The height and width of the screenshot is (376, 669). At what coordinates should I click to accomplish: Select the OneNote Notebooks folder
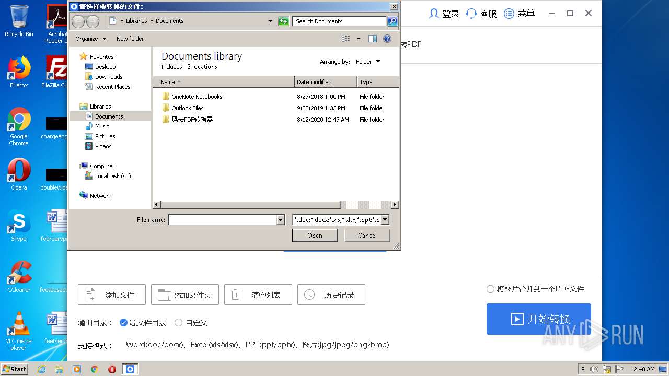(197, 97)
